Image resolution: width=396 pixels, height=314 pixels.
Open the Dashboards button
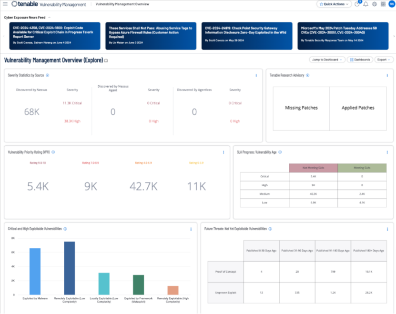pos(360,60)
